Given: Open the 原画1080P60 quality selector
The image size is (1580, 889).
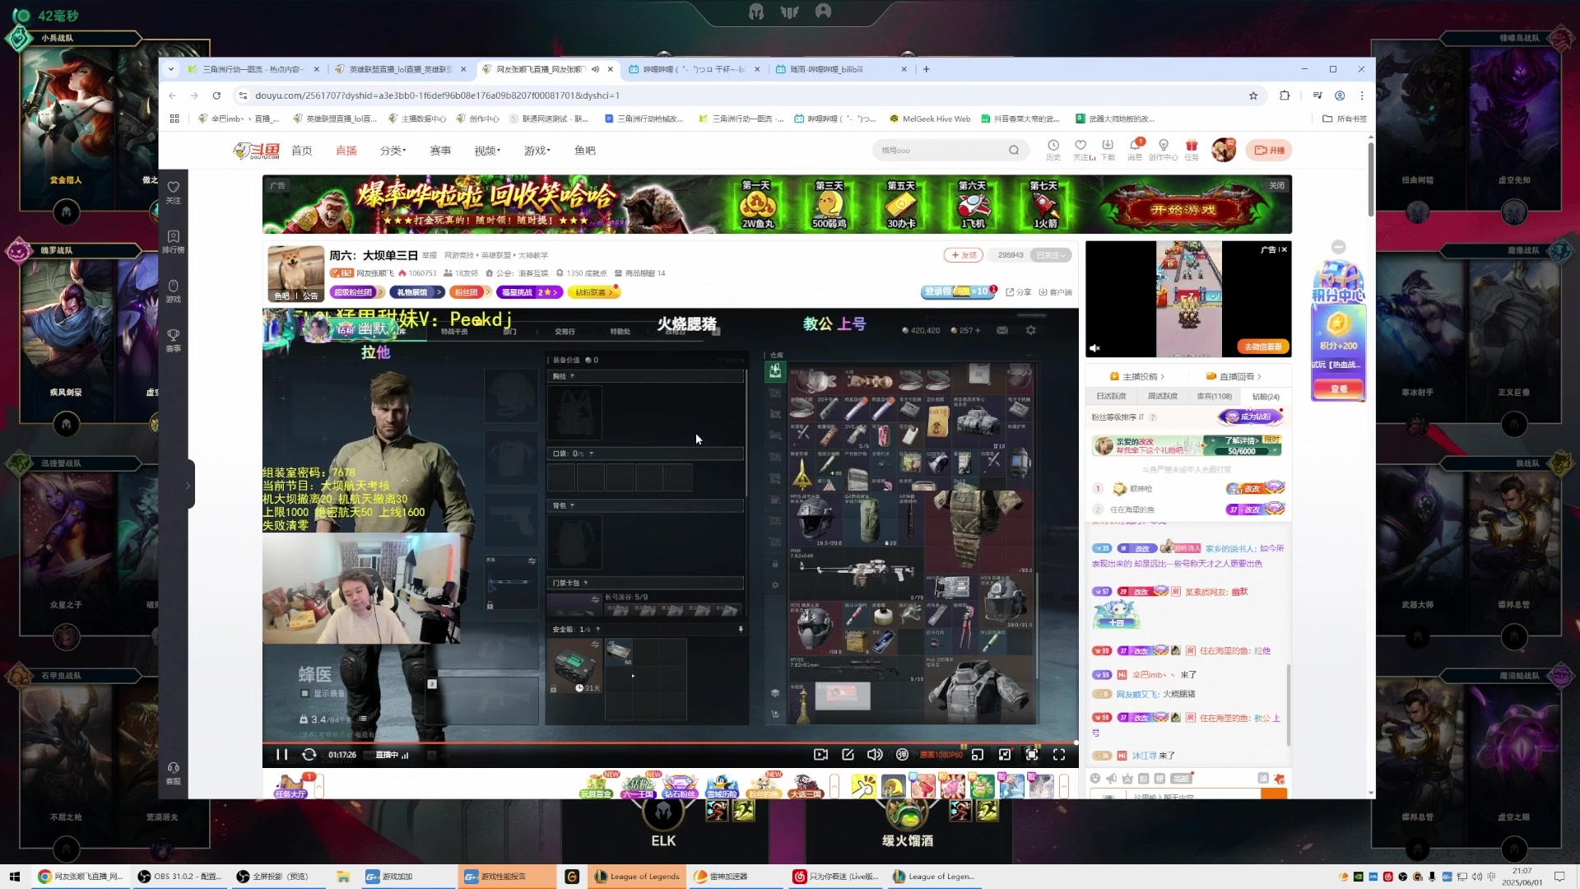Looking at the screenshot, I should (941, 755).
